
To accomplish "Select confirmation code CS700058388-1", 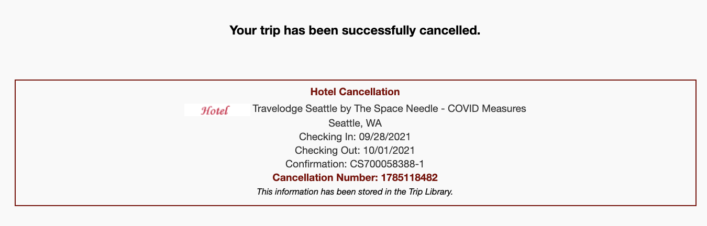I will 387,164.
